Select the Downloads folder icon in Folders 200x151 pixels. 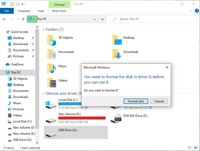116,54
